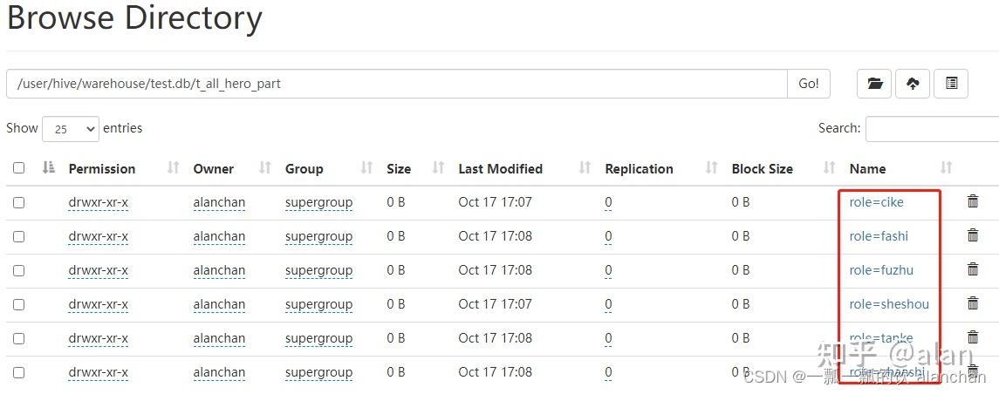This screenshot has width=999, height=394.
Task: Open the Show entries dropdown
Action: pos(71,129)
